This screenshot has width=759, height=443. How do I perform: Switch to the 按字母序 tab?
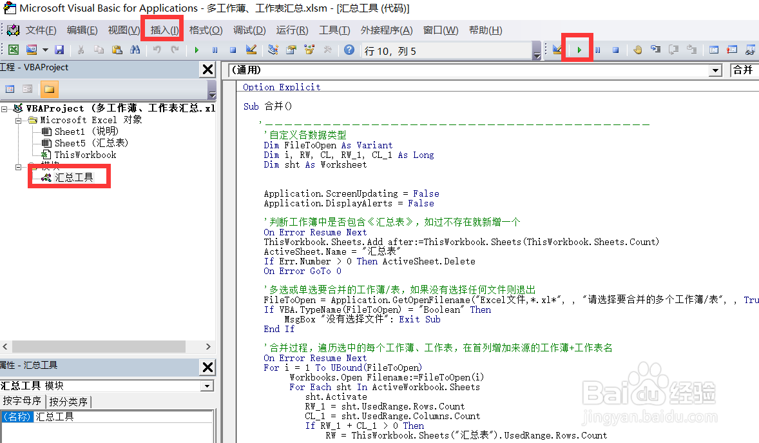(x=22, y=401)
